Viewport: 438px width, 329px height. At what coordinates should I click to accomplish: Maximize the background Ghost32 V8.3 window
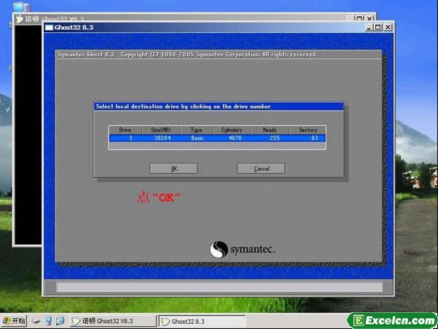point(359,18)
